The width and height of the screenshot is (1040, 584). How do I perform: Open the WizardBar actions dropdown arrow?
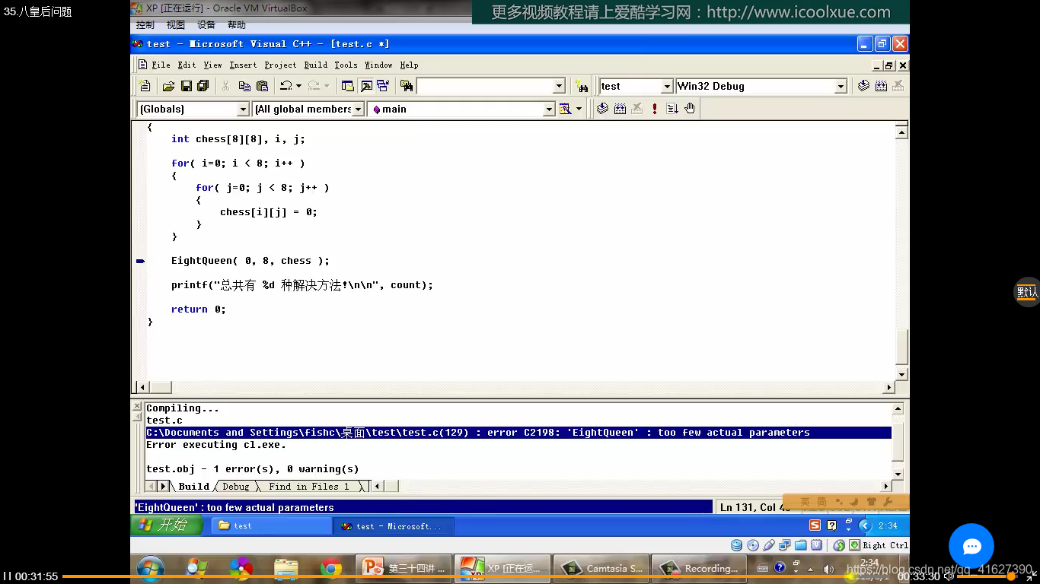579,109
